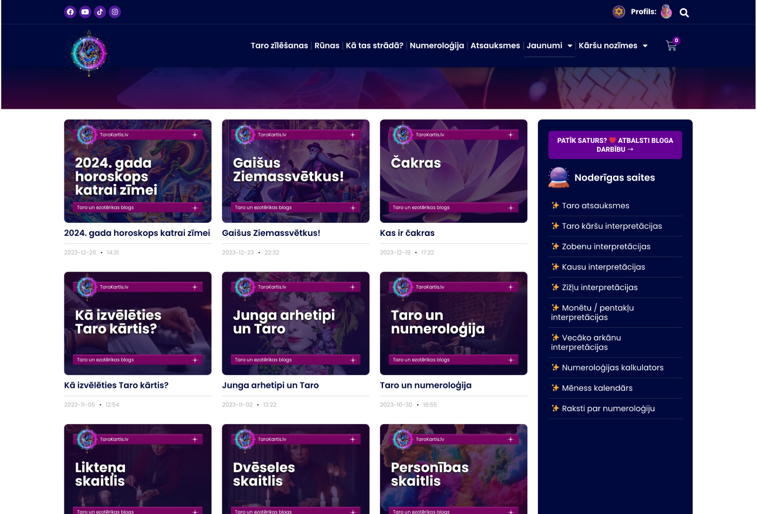Expand the Jaunumi dropdown arrow
This screenshot has height=514, width=757.
point(569,46)
